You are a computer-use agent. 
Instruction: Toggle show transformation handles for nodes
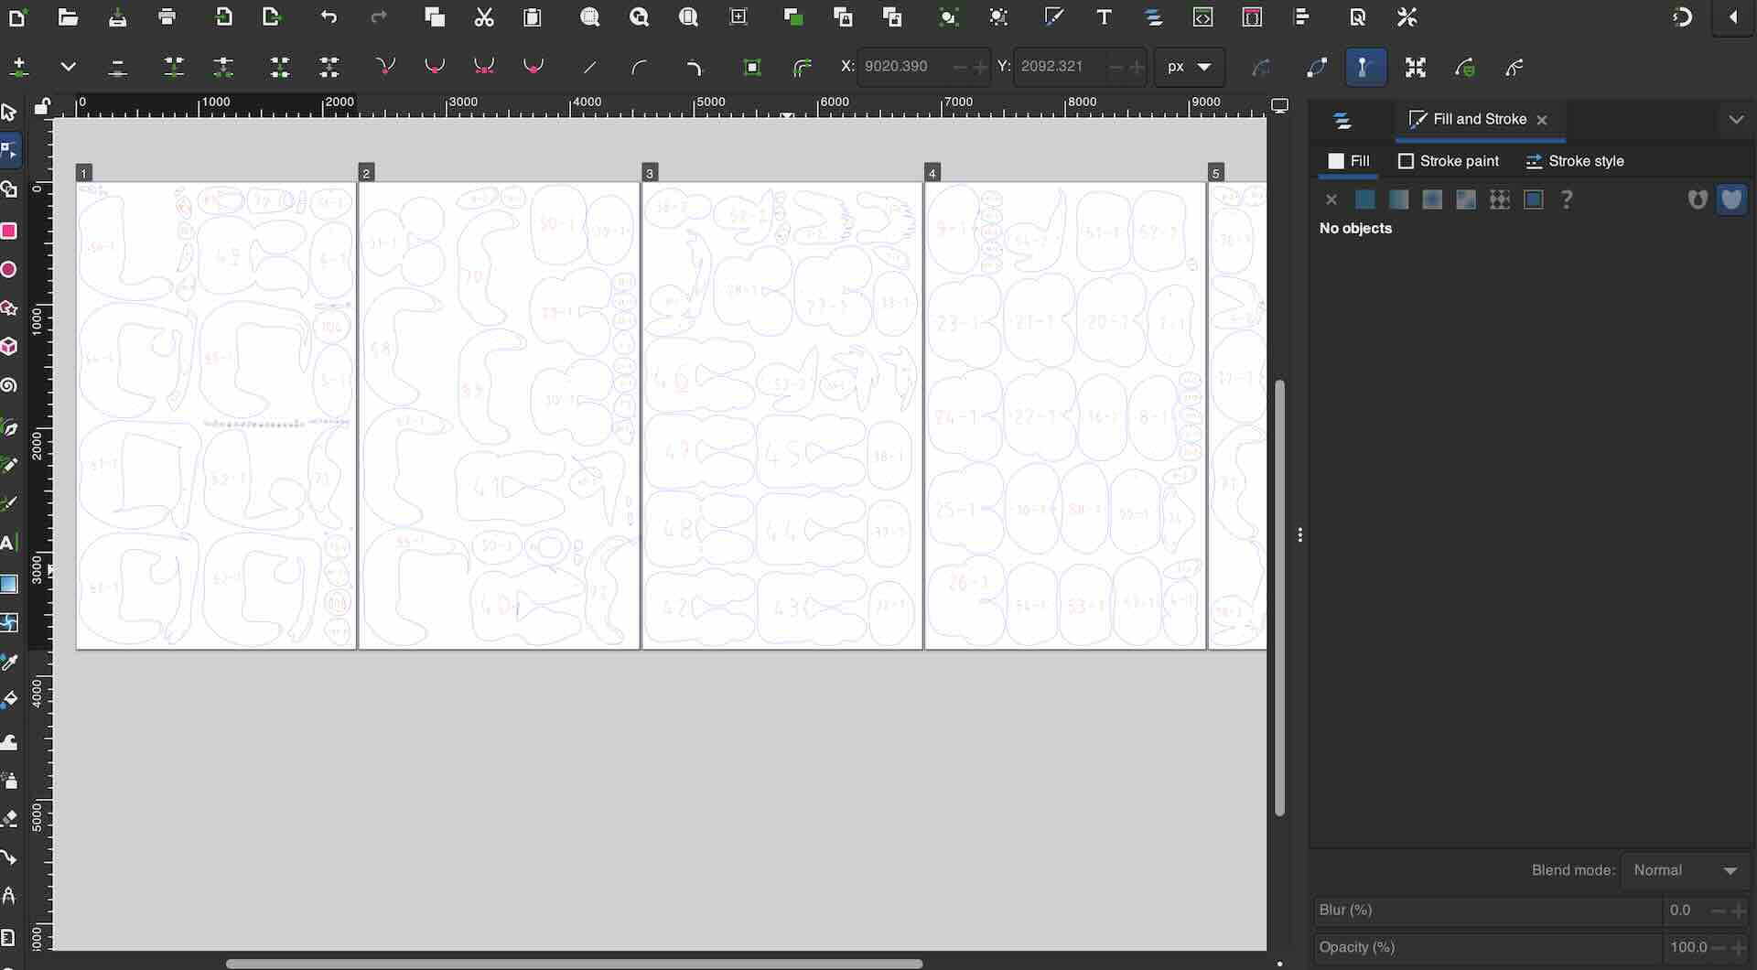tap(1415, 67)
